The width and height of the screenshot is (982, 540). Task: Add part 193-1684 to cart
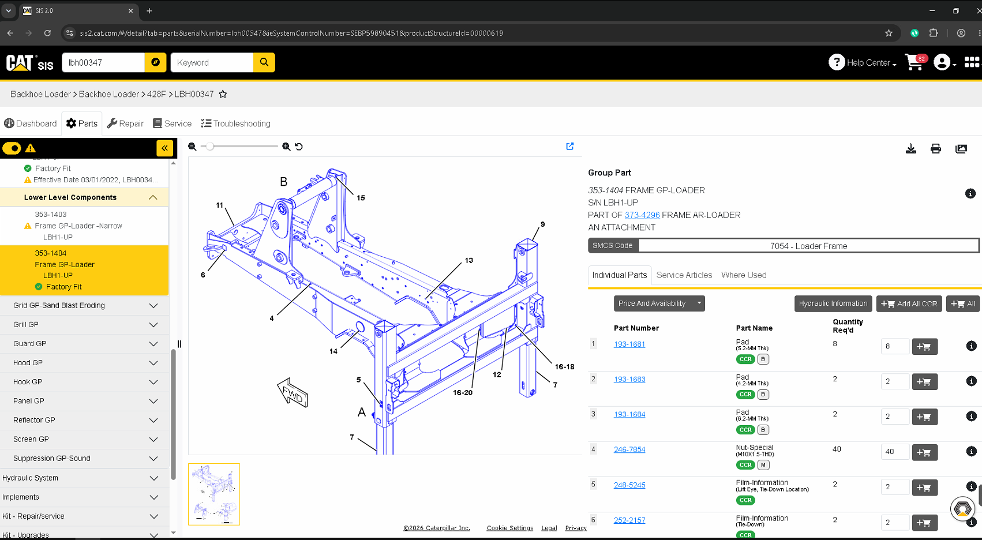924,417
